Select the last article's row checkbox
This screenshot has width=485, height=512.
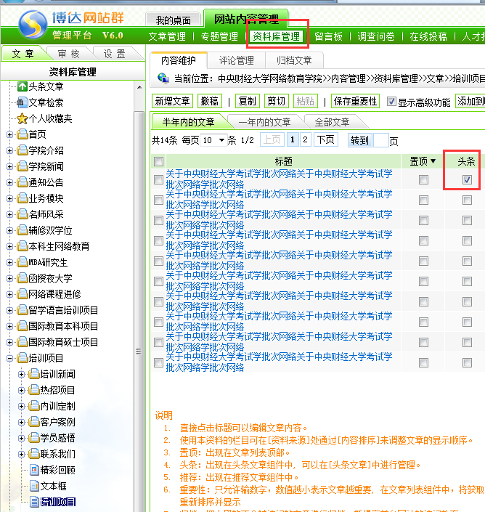158,362
